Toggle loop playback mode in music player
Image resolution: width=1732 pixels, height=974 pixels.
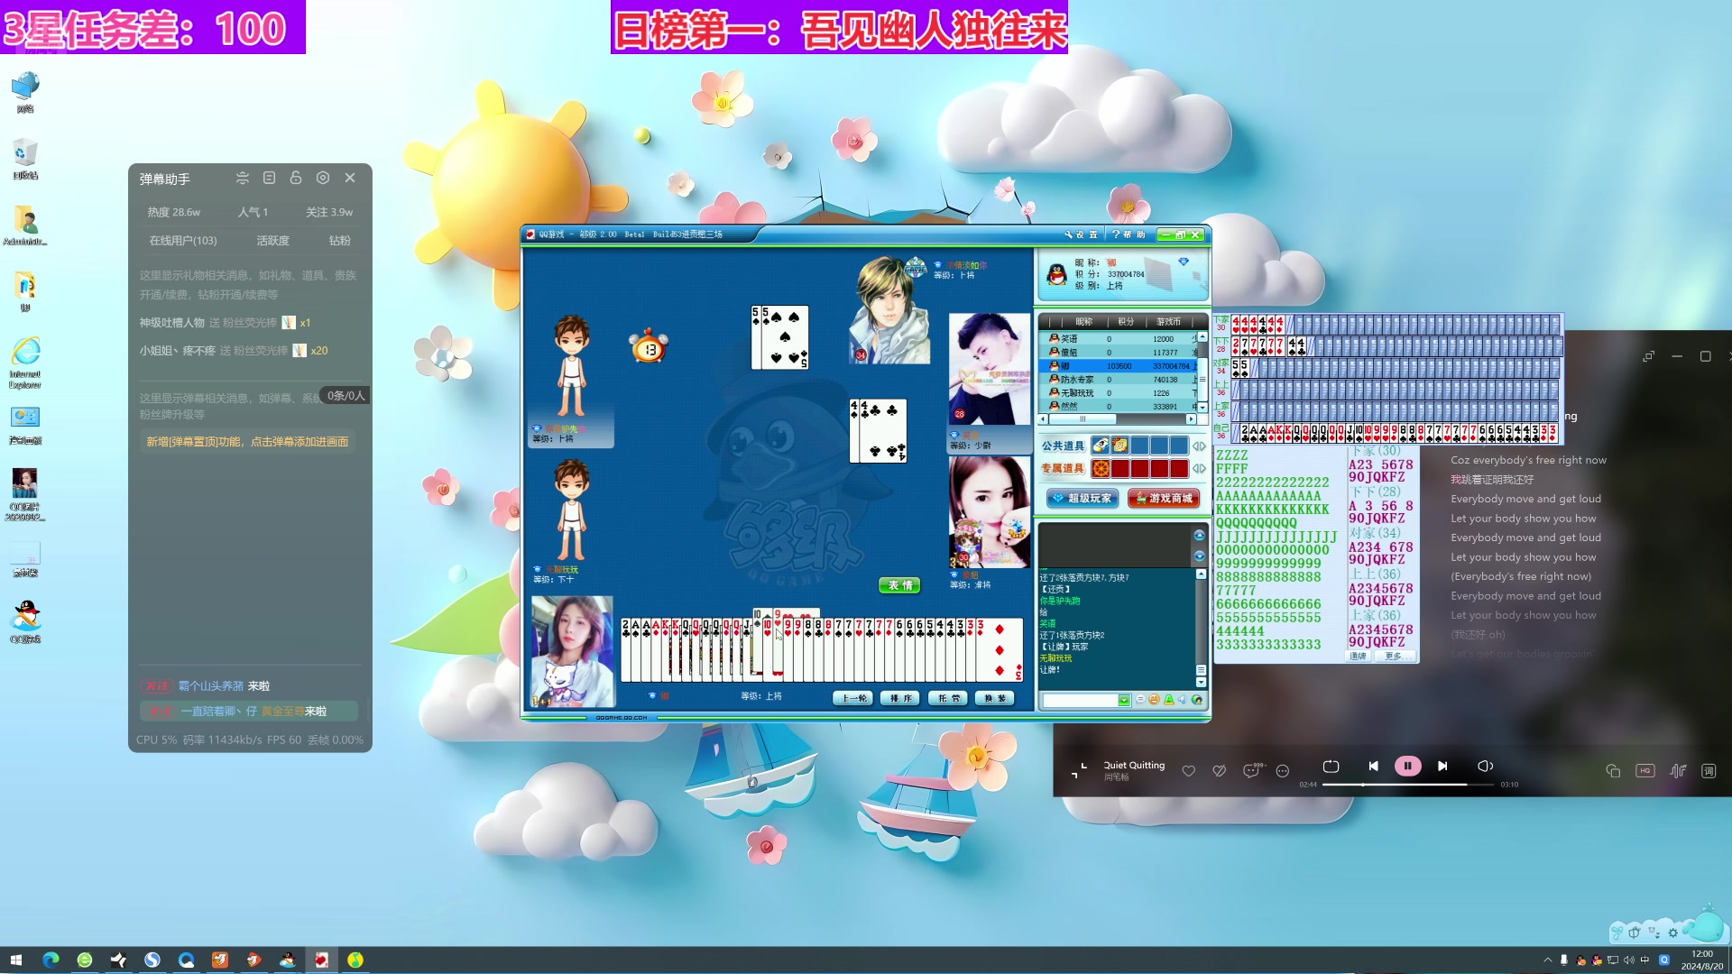(1331, 767)
